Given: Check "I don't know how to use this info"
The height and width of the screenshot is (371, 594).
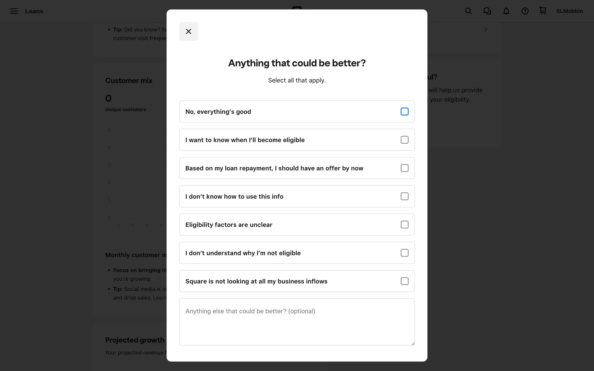Looking at the screenshot, I should pos(404,196).
